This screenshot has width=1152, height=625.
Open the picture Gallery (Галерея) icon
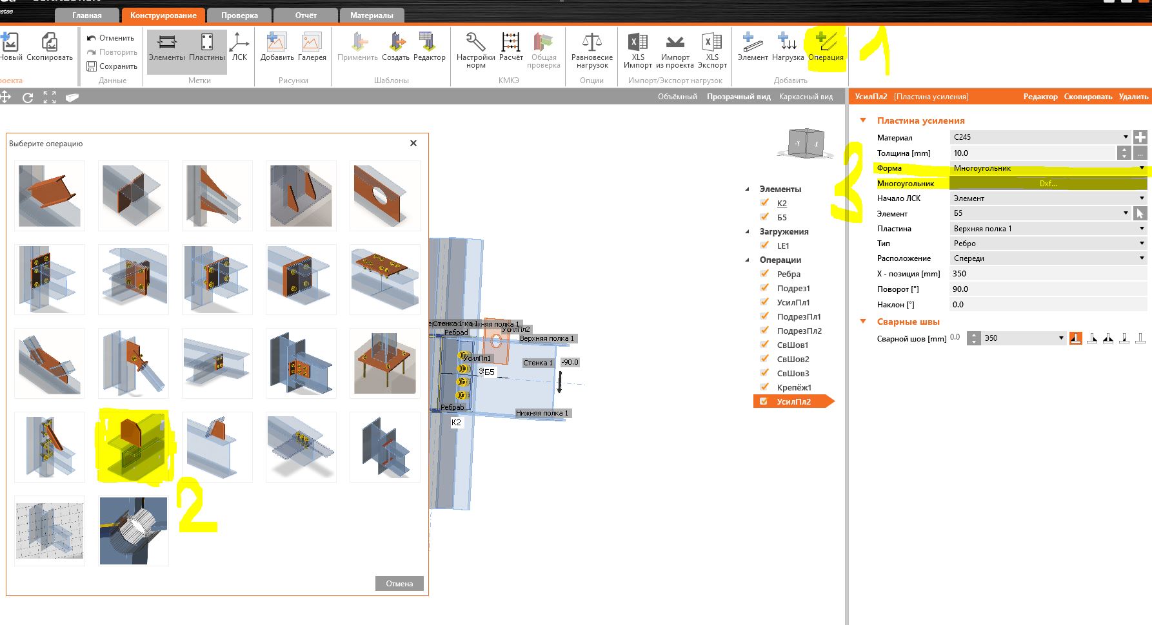tap(312, 43)
